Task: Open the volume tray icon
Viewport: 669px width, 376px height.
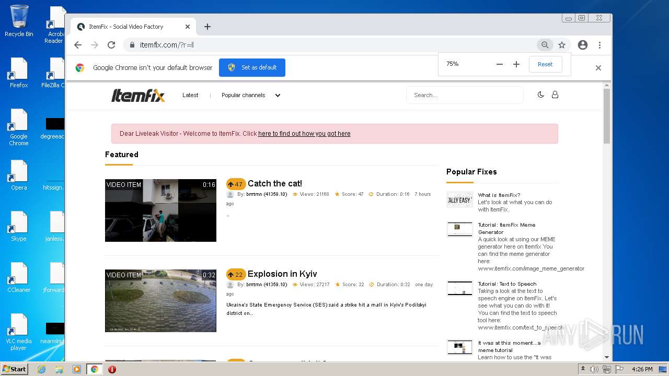Action: [594, 369]
